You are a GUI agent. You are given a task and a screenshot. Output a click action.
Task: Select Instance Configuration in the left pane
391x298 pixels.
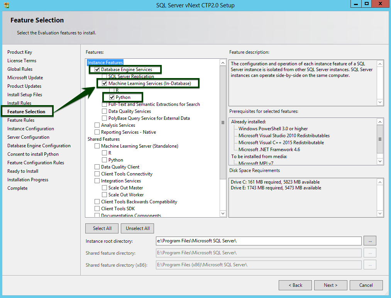pyautogui.click(x=30, y=128)
